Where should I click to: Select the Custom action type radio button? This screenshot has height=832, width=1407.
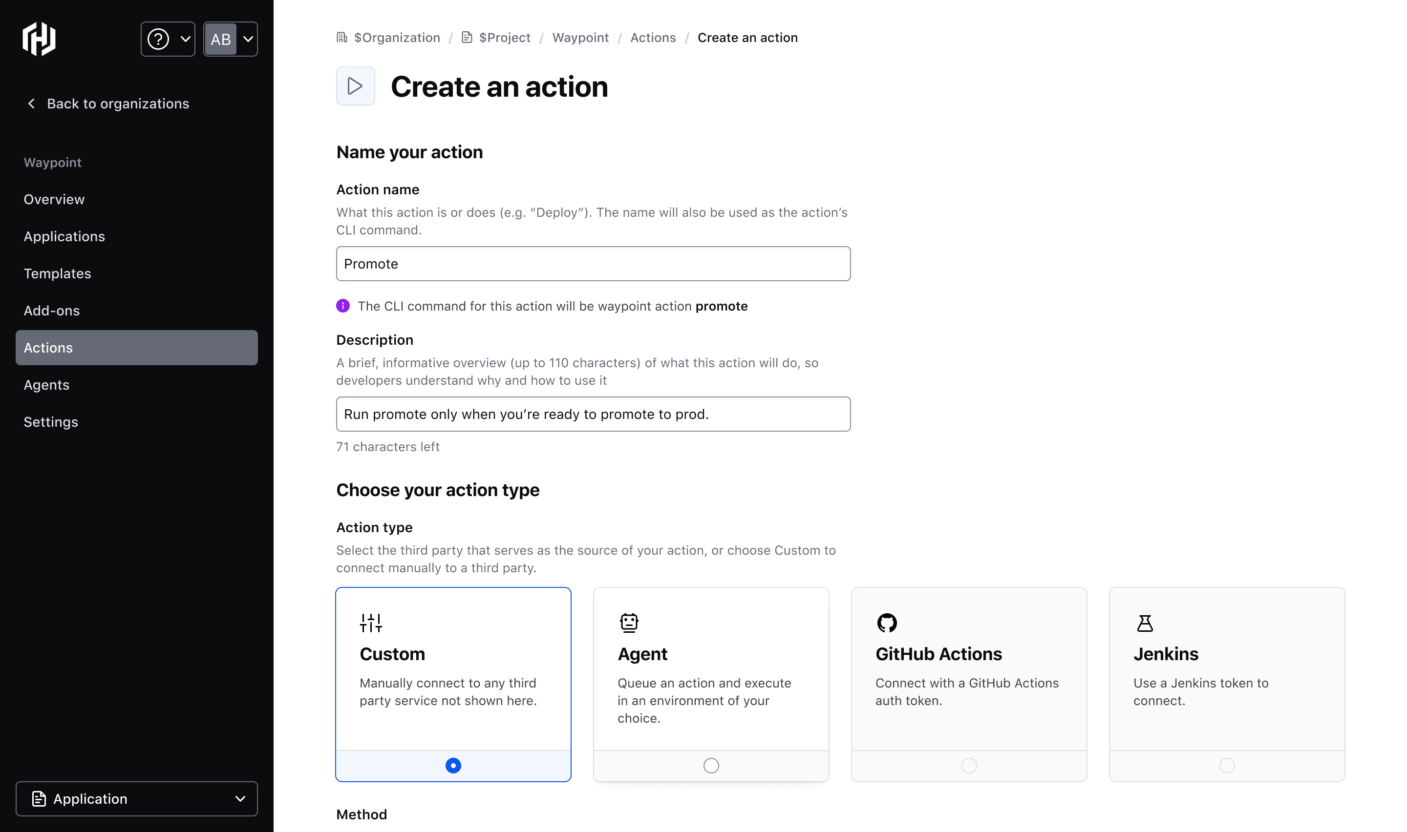[x=453, y=765]
